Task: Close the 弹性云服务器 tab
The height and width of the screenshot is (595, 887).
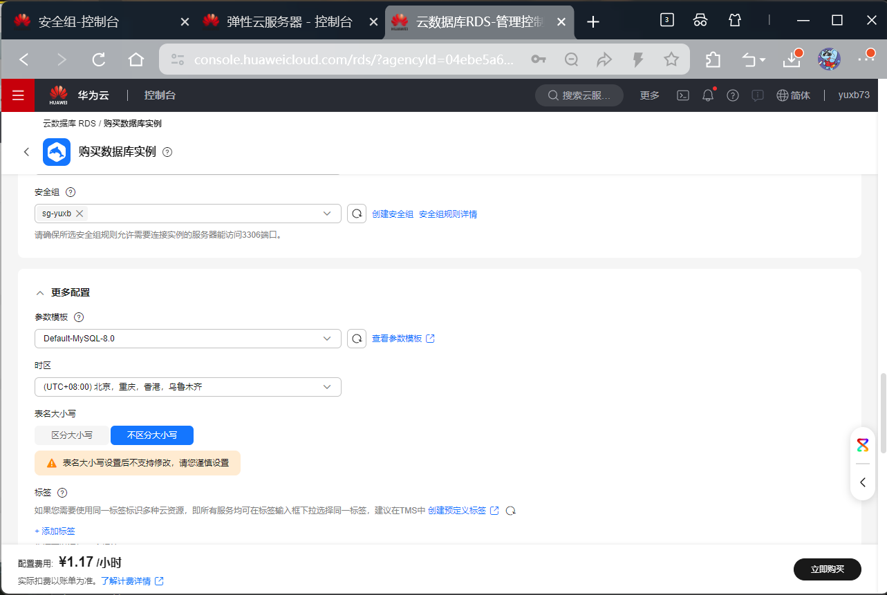Action: [x=373, y=22]
